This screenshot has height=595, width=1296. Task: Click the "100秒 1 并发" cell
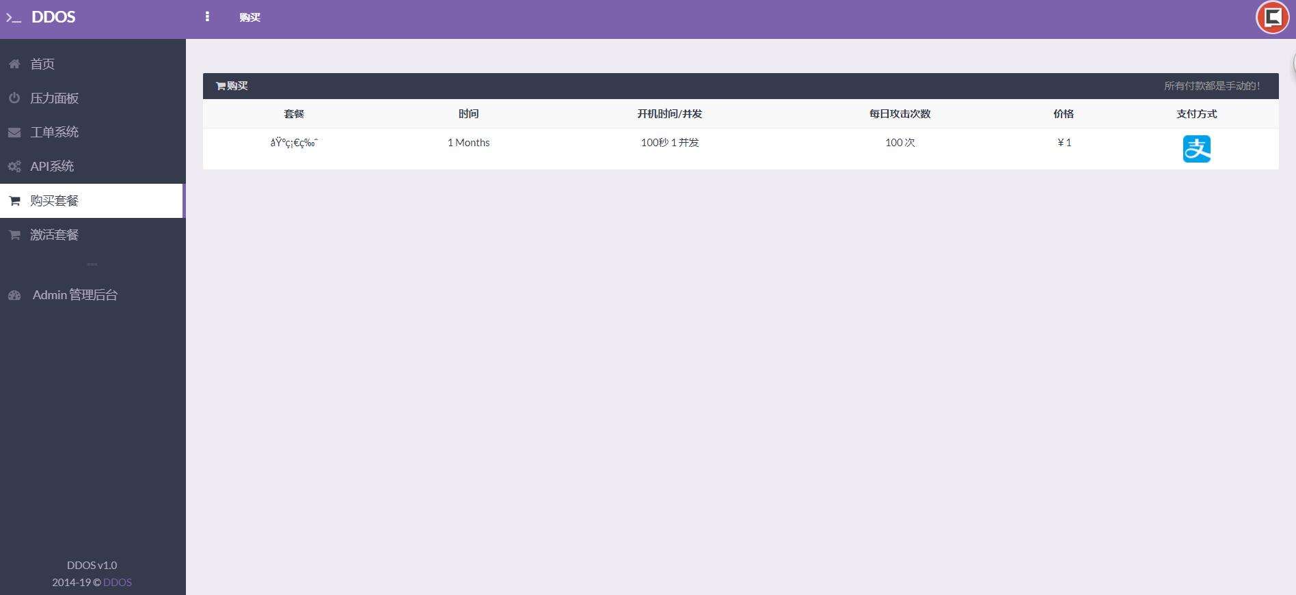click(670, 143)
